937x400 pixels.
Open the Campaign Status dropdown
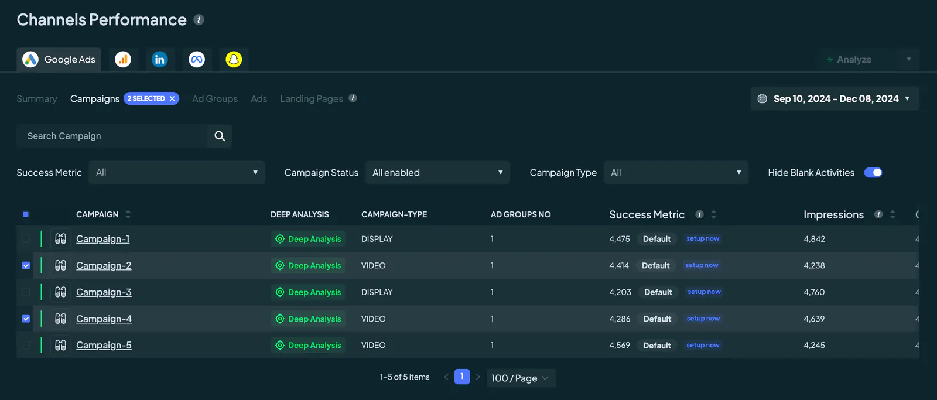point(437,172)
